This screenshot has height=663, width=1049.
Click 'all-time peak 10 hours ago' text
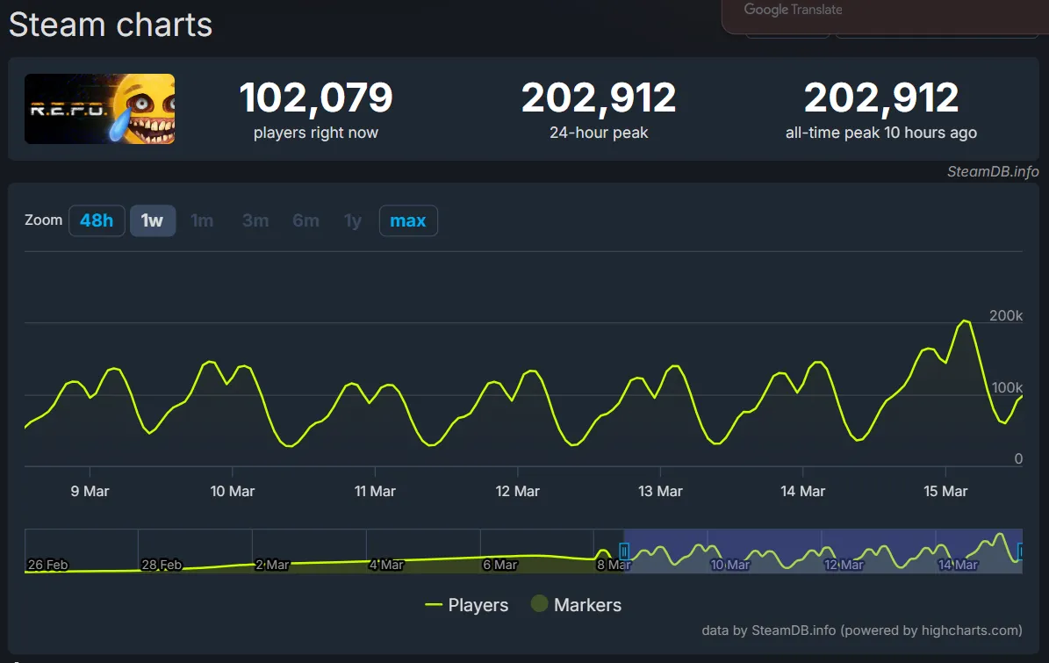(x=881, y=133)
